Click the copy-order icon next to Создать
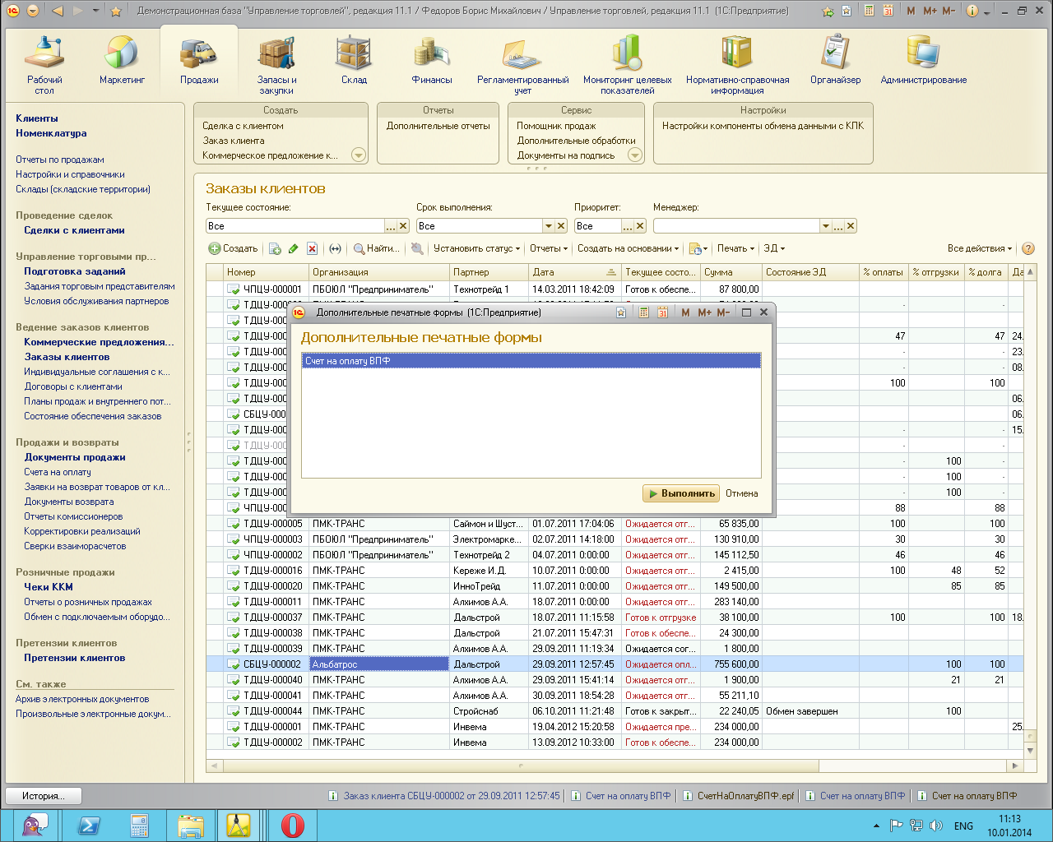 tap(275, 248)
